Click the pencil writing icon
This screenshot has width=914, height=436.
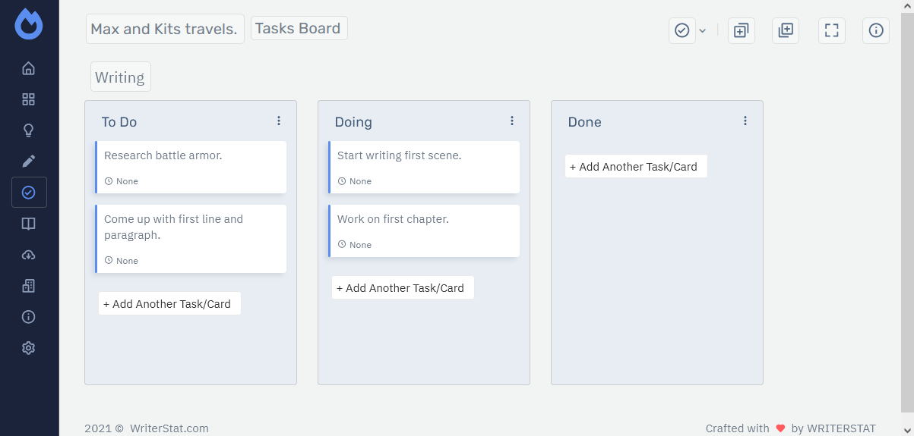pyautogui.click(x=29, y=162)
